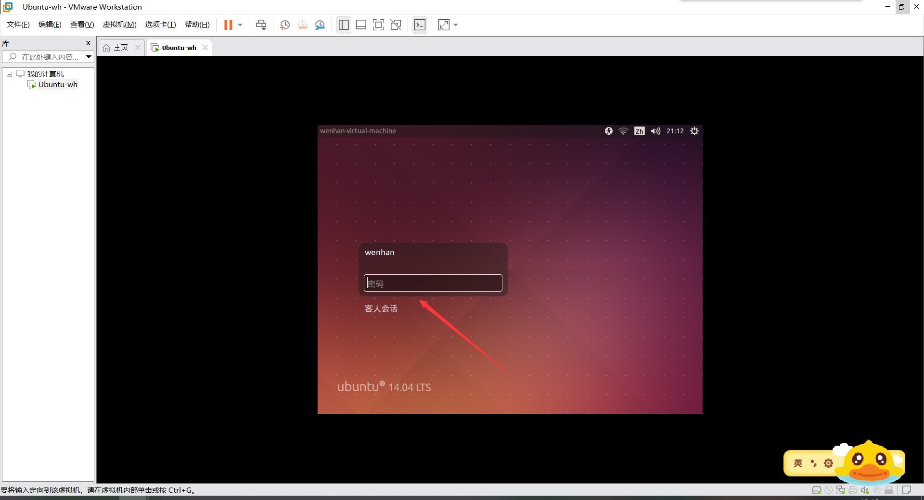Image resolution: width=924 pixels, height=500 pixels.
Task: Click the network adapter status icon
Action: tap(841, 490)
